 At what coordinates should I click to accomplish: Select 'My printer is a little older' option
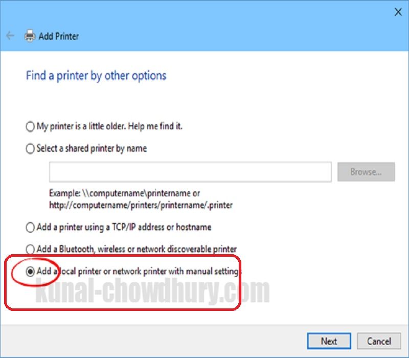click(x=30, y=126)
